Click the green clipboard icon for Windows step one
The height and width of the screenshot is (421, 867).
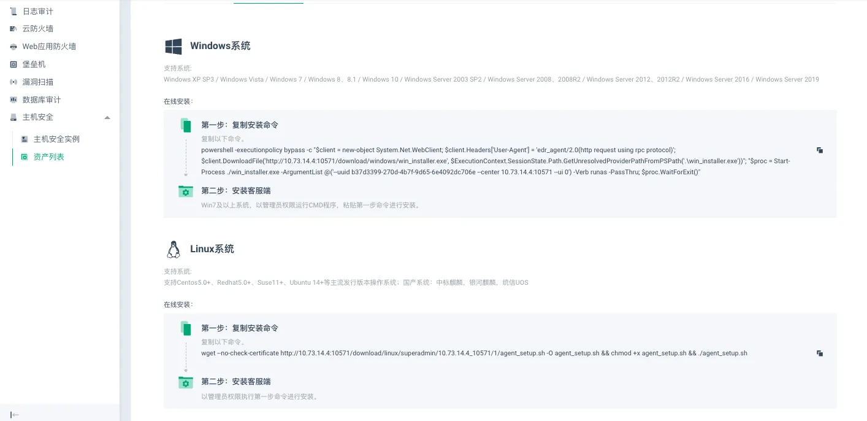pos(185,125)
